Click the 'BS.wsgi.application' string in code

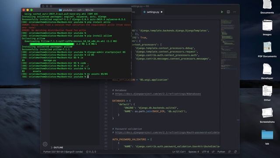(x=154, y=80)
